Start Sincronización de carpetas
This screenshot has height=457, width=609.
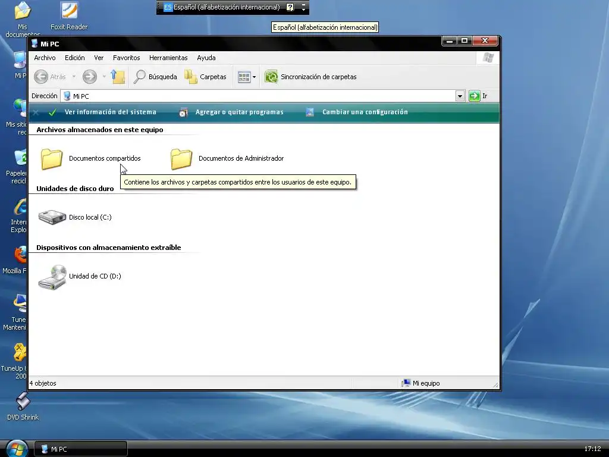click(310, 77)
